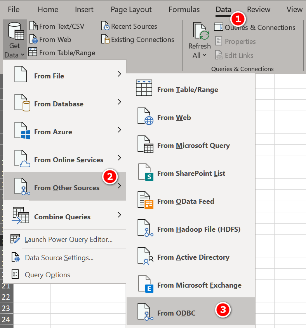Click the From Table/Range icon in ribbon
Viewport: 306px width, 328px height.
pyautogui.click(x=33, y=52)
